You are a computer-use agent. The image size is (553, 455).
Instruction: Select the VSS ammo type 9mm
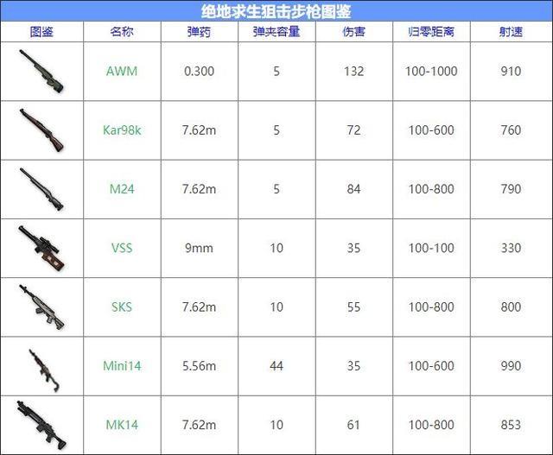point(199,248)
